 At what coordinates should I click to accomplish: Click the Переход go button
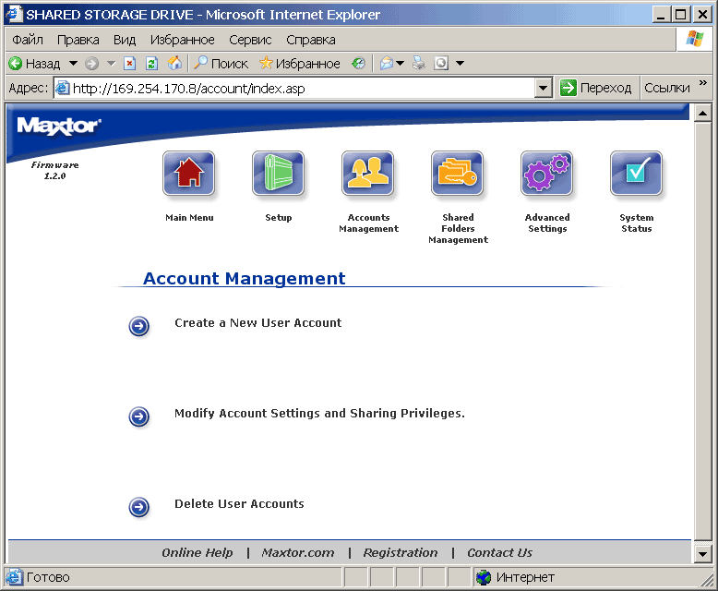tap(596, 88)
